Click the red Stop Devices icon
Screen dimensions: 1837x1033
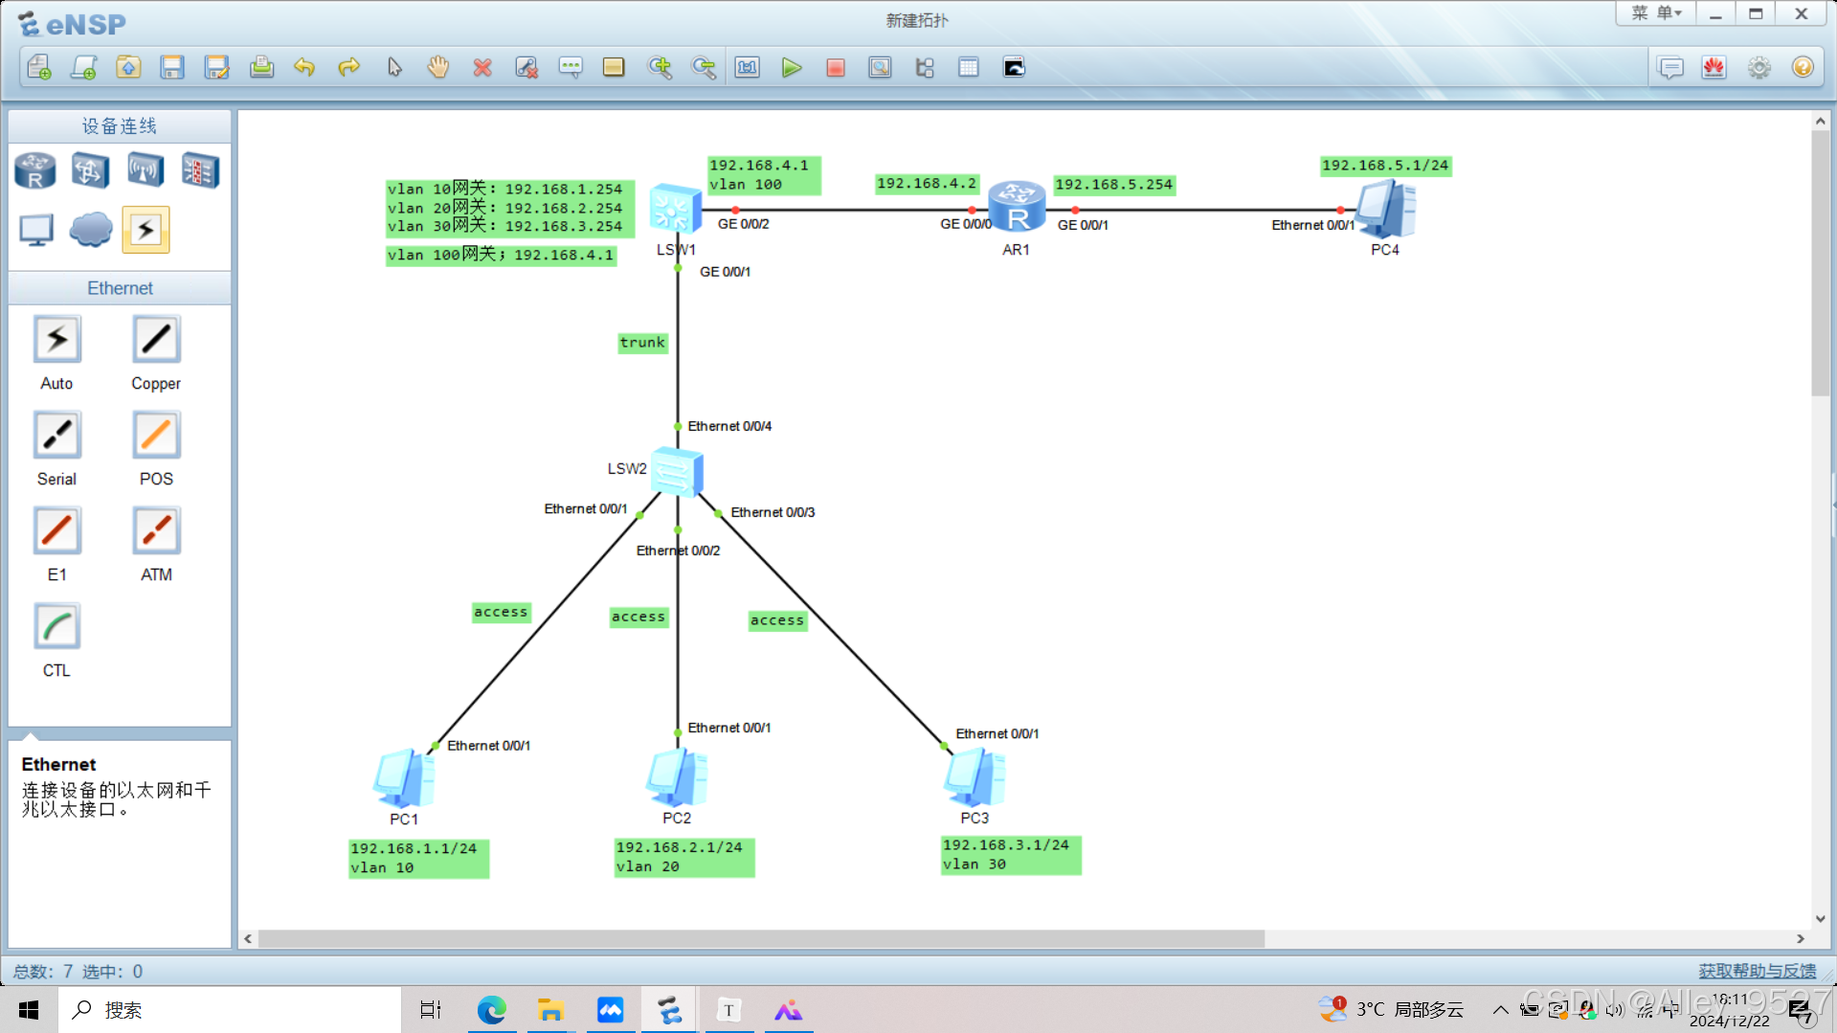point(836,67)
